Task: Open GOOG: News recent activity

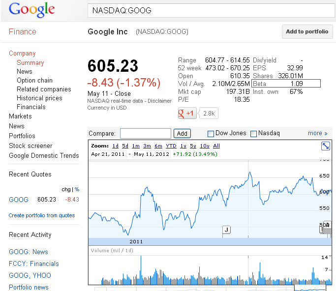Action: [x=29, y=252]
